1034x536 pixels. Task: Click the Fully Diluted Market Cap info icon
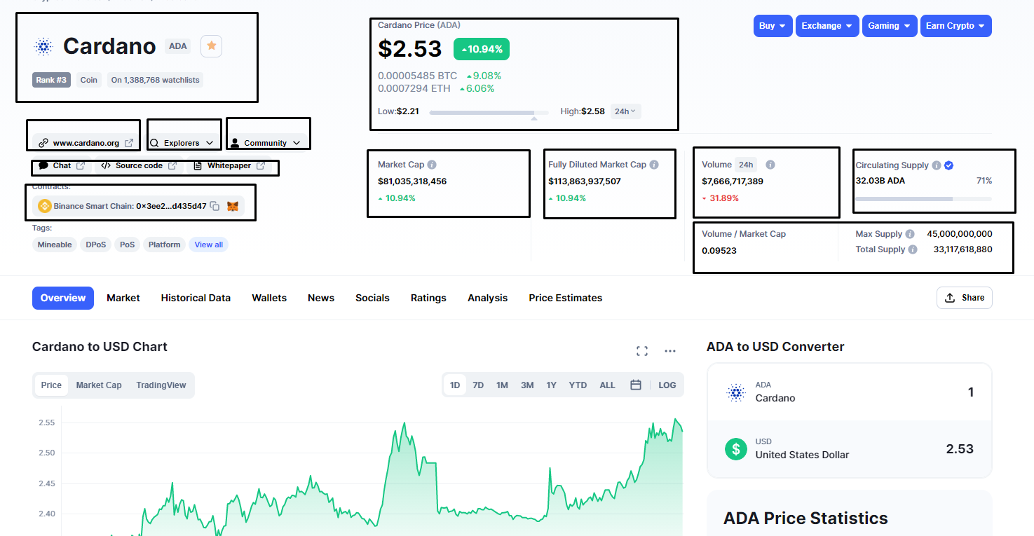[x=654, y=165]
